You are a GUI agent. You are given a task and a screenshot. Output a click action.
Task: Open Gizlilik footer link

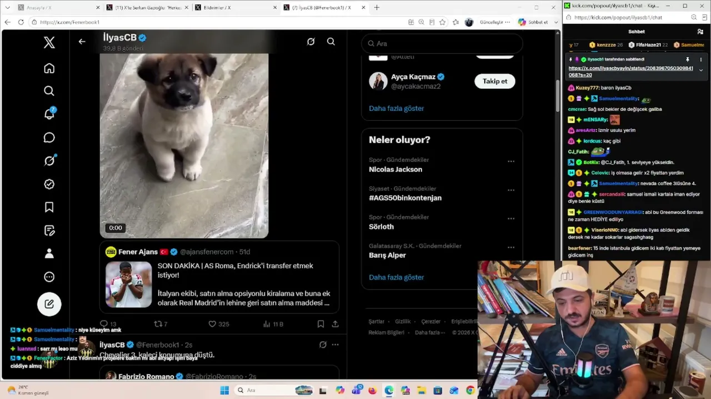pos(403,321)
